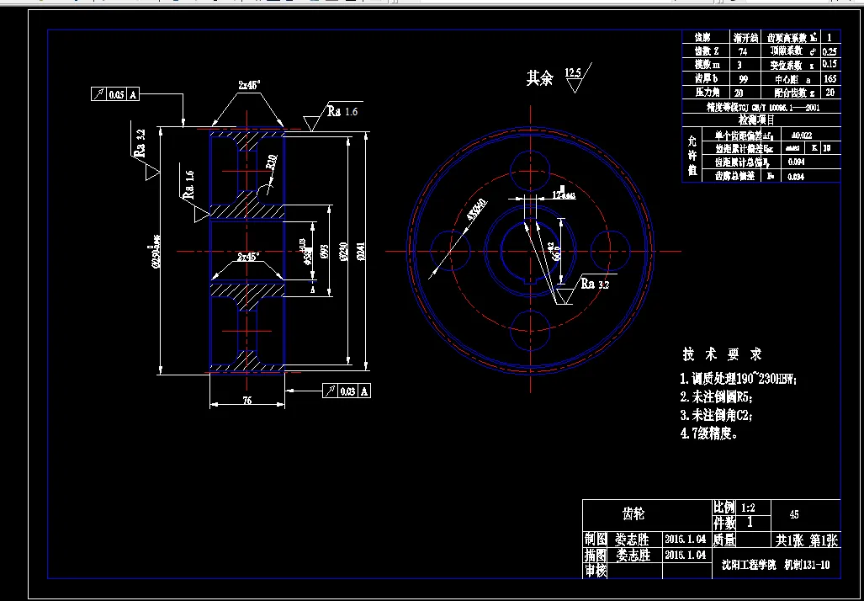This screenshot has height=601, width=864.
Task: Click the Ø93 hub diameter dimension
Action: point(324,252)
